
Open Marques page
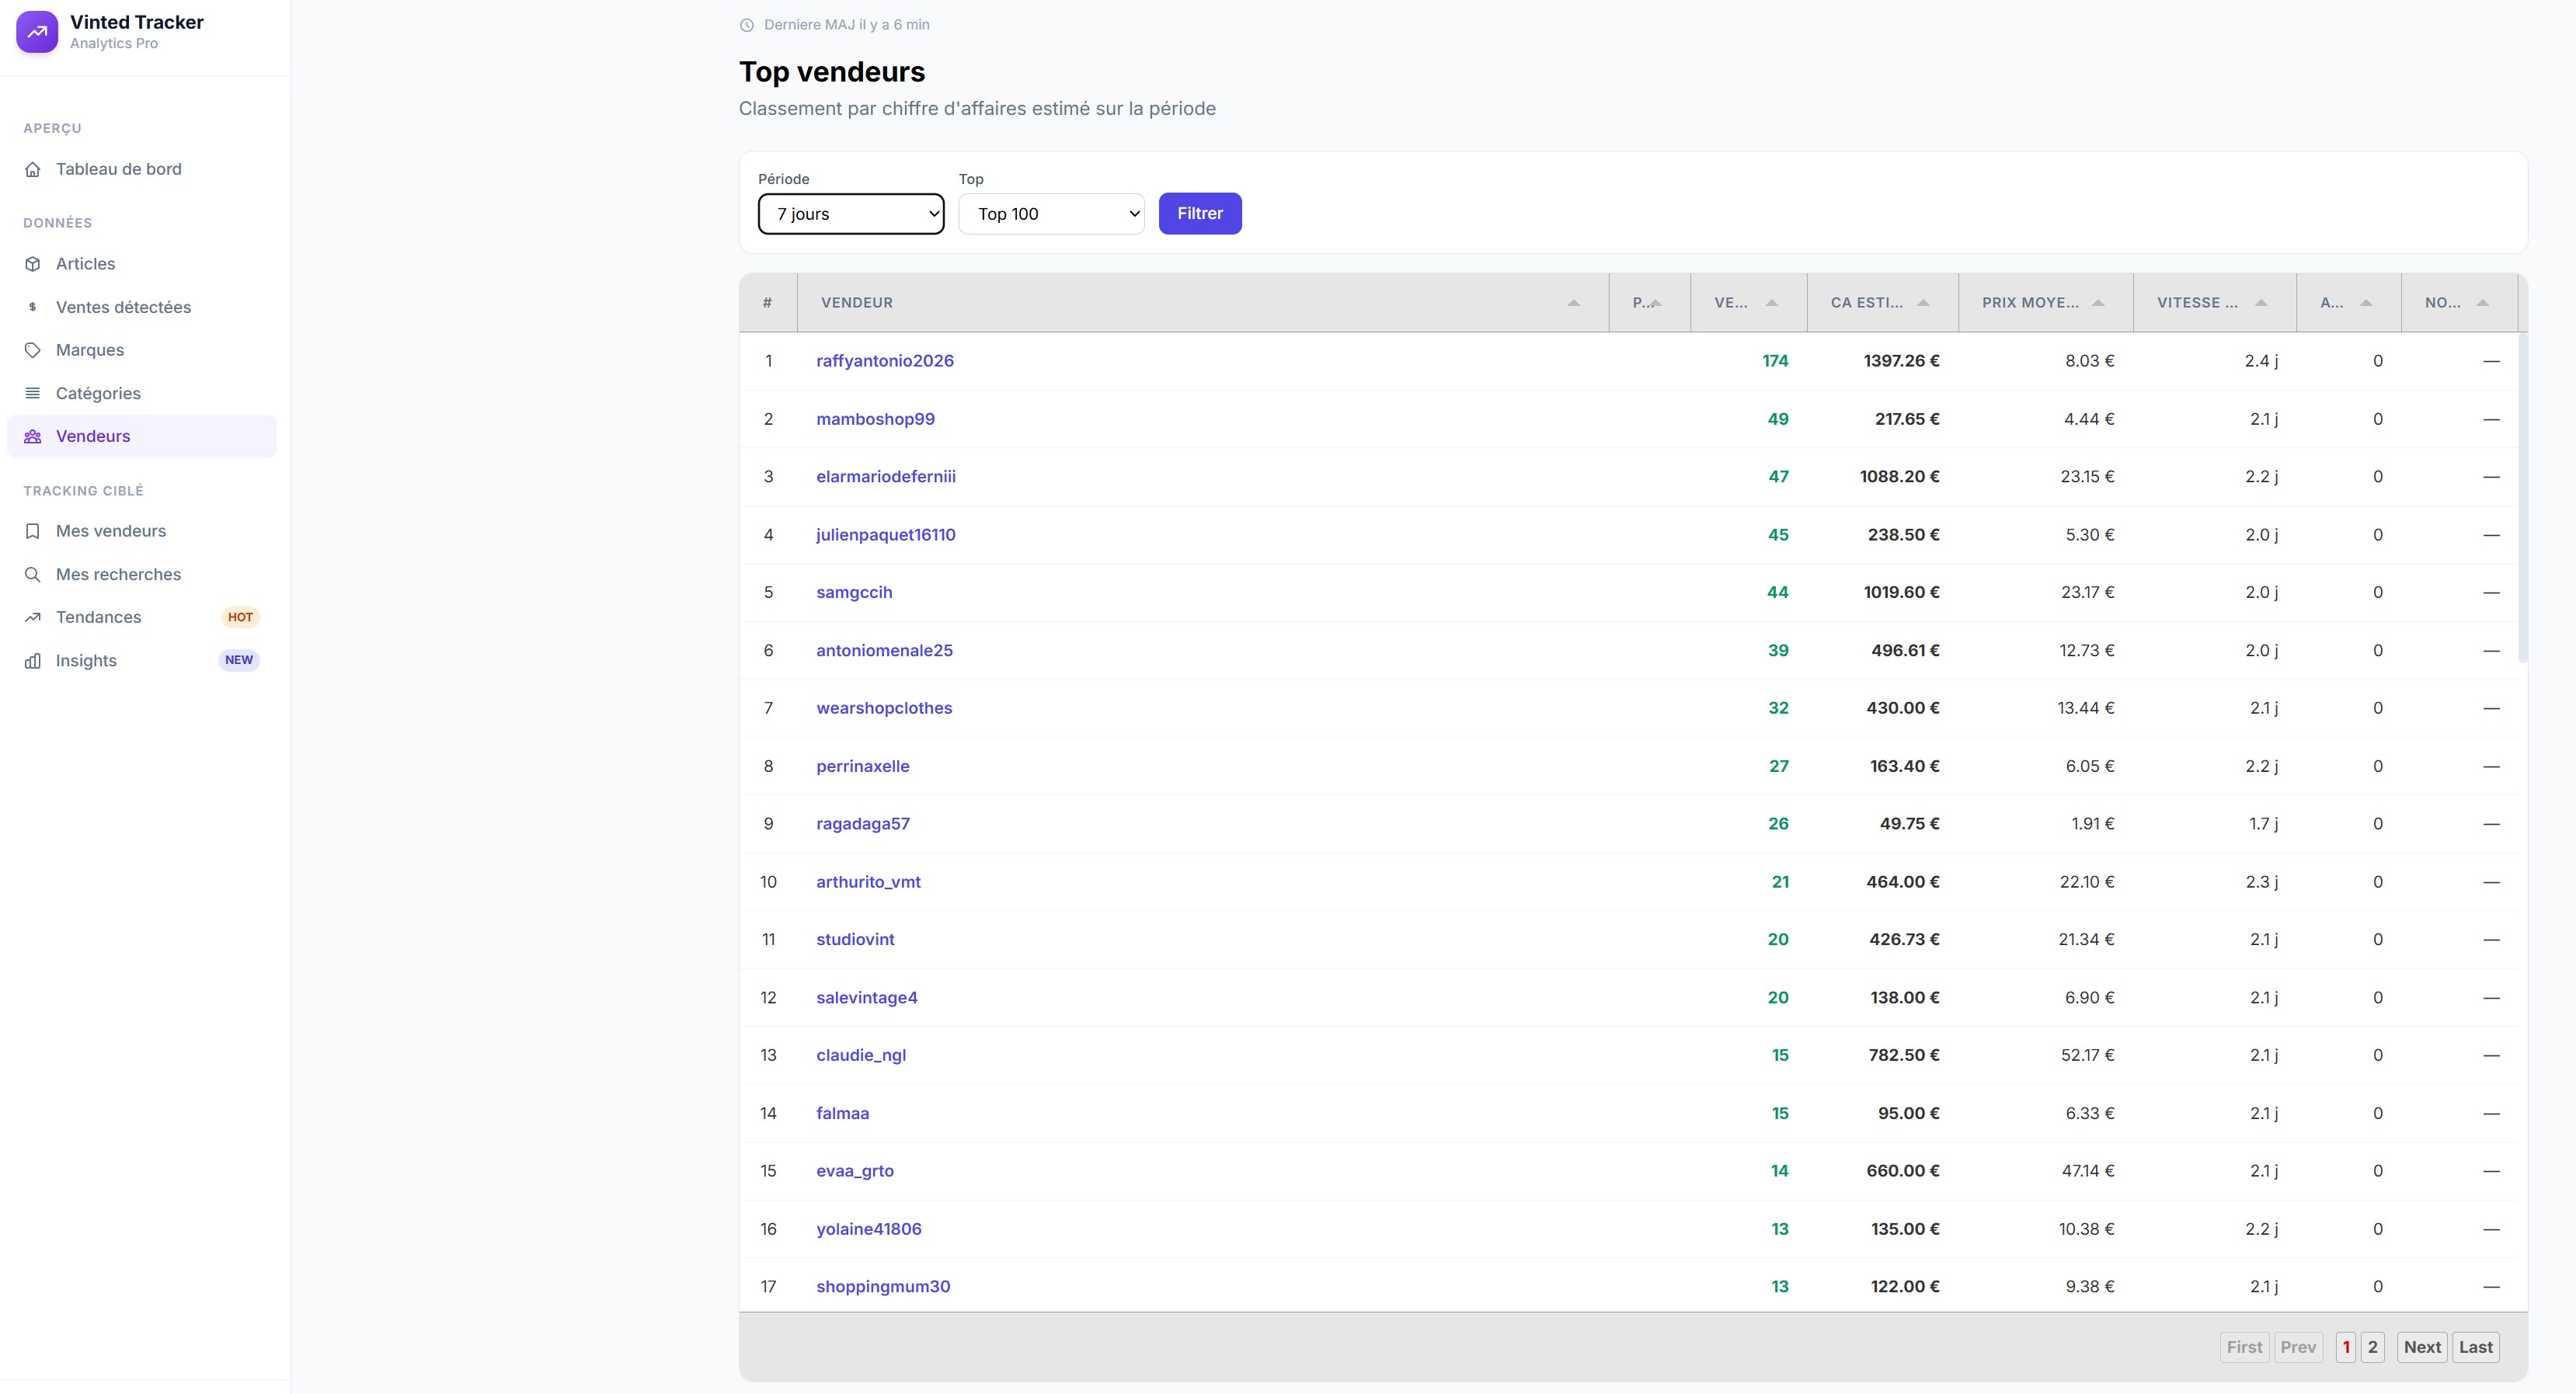[x=141, y=350]
